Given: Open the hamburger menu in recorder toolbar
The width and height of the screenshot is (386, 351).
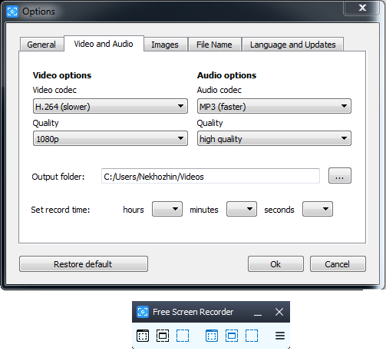Looking at the screenshot, I should point(280,336).
